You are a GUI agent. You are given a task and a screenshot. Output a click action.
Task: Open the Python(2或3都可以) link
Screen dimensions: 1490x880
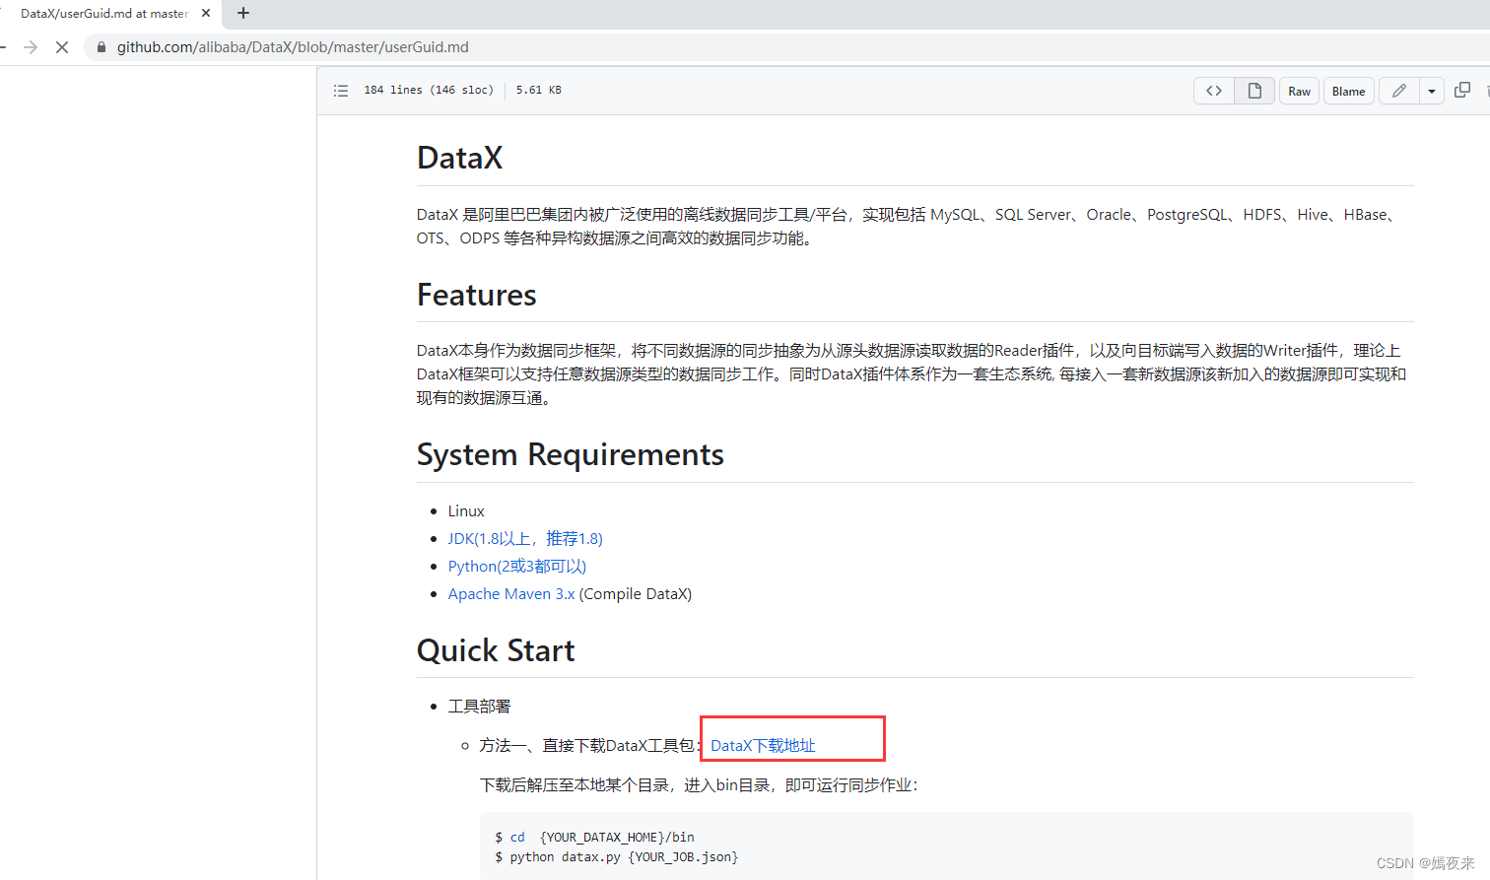pos(517,566)
